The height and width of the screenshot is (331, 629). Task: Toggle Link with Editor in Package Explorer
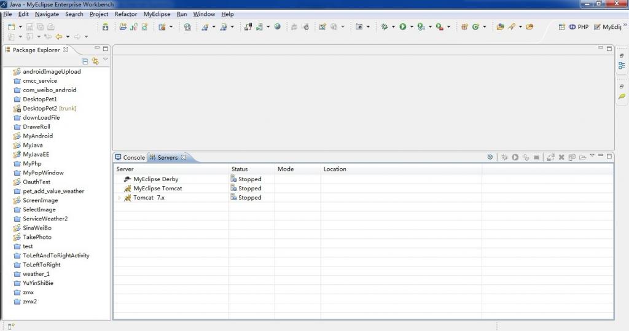pyautogui.click(x=95, y=61)
